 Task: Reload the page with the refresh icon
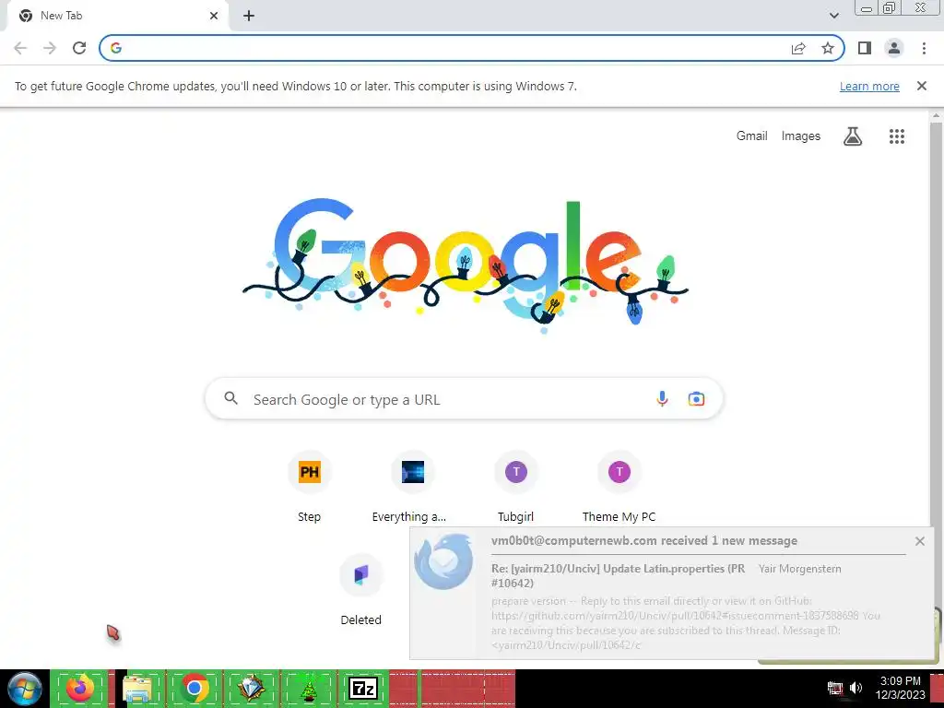[79, 48]
